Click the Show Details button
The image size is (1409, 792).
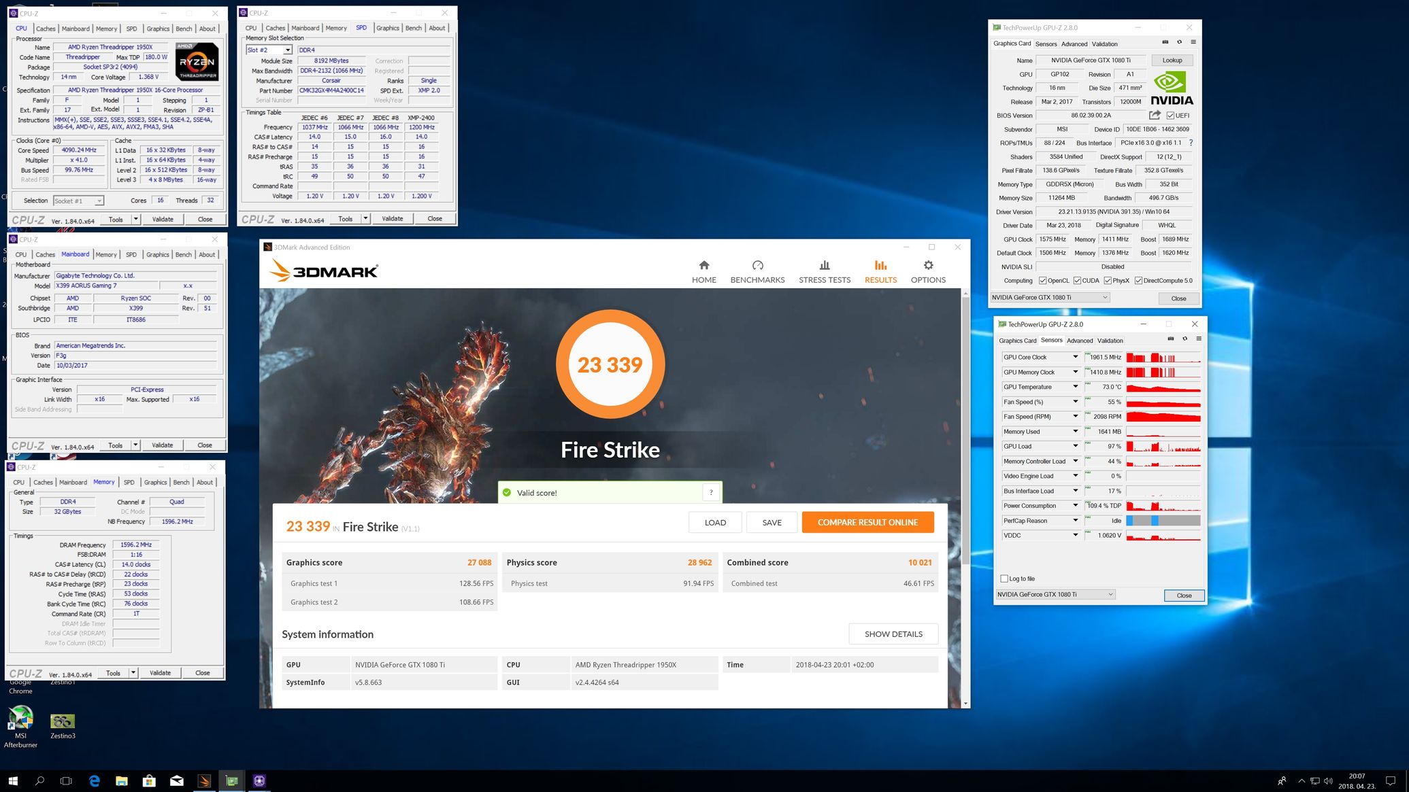pos(893,634)
